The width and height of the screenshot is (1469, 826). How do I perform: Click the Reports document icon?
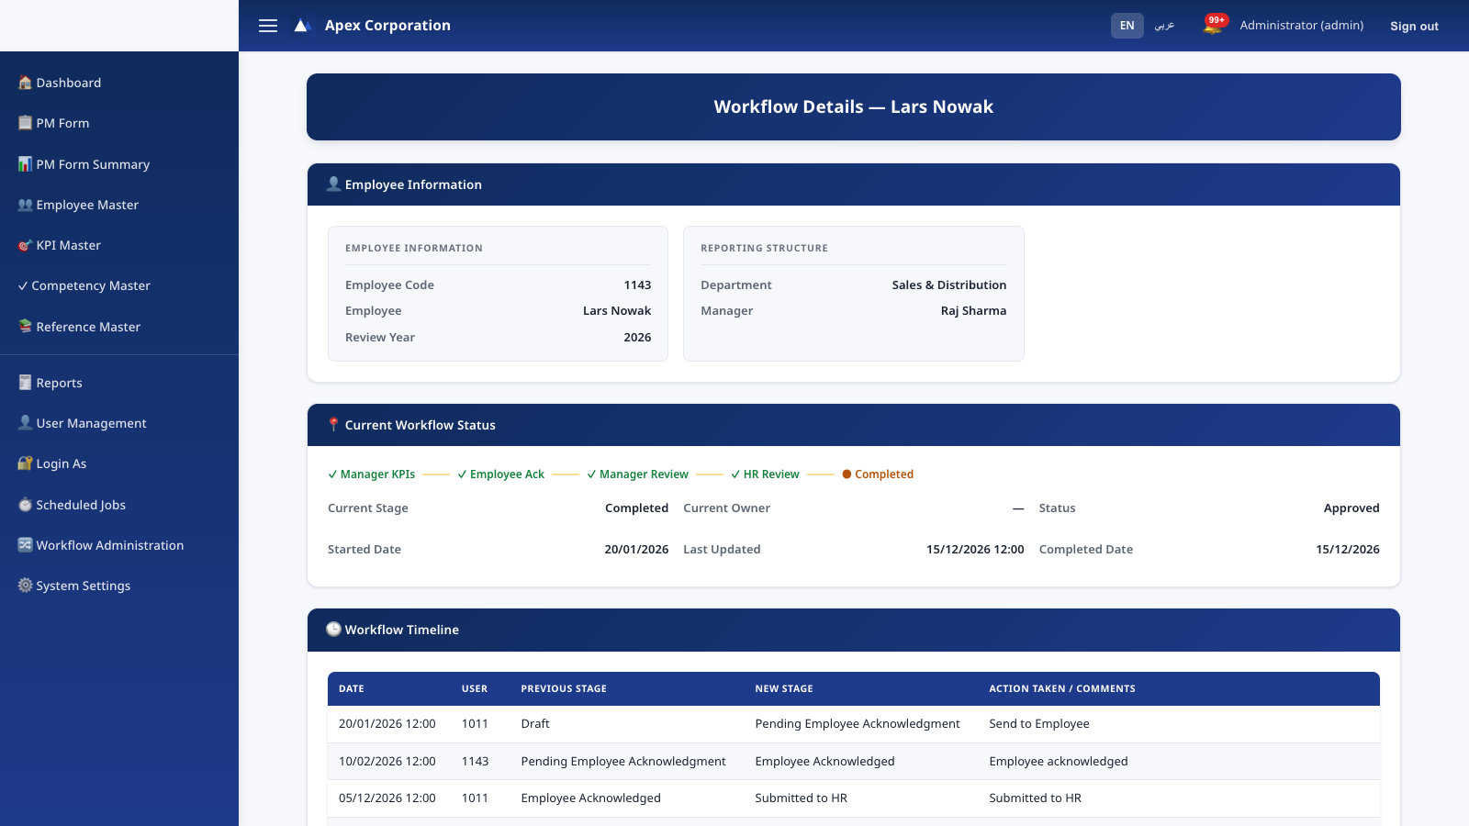tap(25, 383)
